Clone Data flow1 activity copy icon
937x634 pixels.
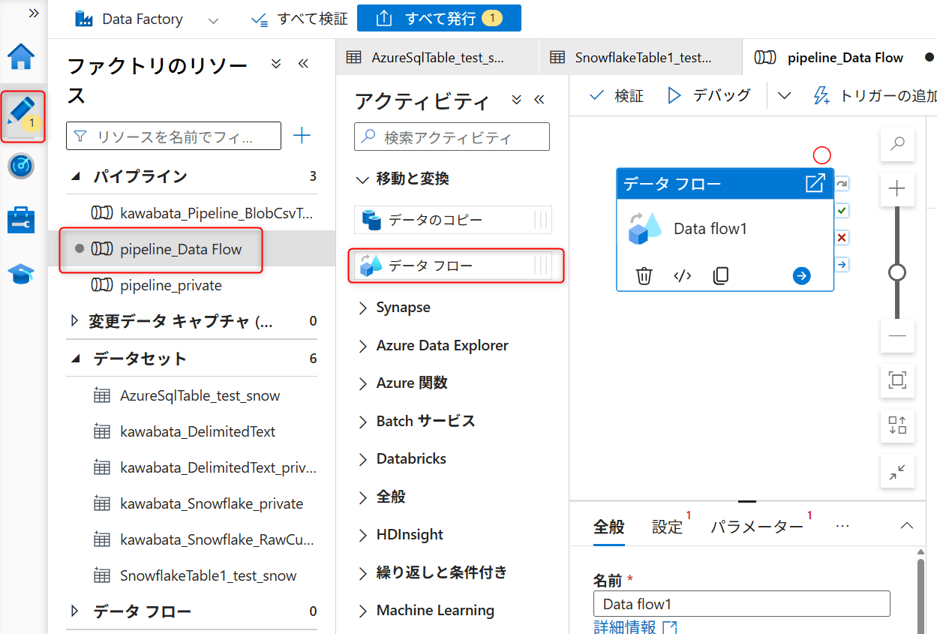[x=720, y=276]
